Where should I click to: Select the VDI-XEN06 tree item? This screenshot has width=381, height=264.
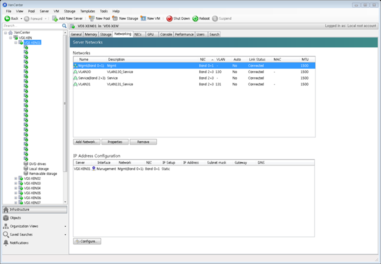click(x=32, y=198)
